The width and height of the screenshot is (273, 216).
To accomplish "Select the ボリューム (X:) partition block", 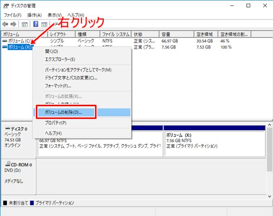I will [214, 143].
